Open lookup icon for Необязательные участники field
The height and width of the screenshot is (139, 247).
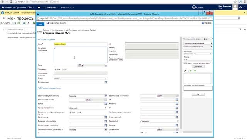[177, 112]
